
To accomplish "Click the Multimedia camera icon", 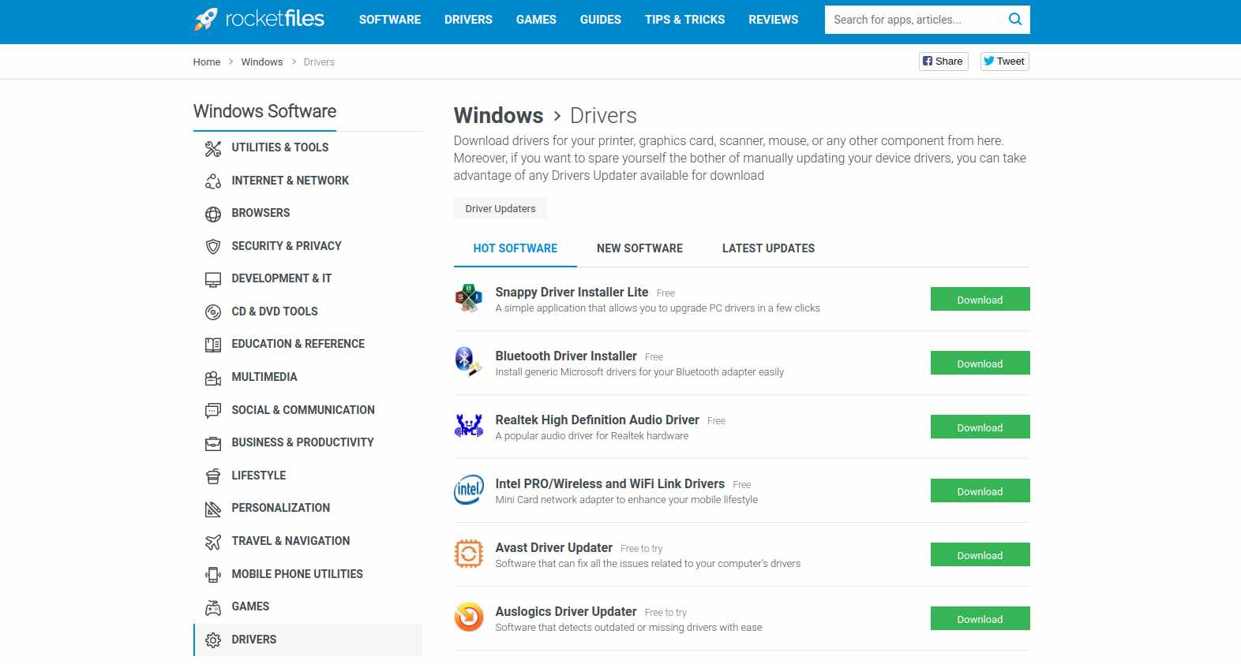I will pos(213,378).
